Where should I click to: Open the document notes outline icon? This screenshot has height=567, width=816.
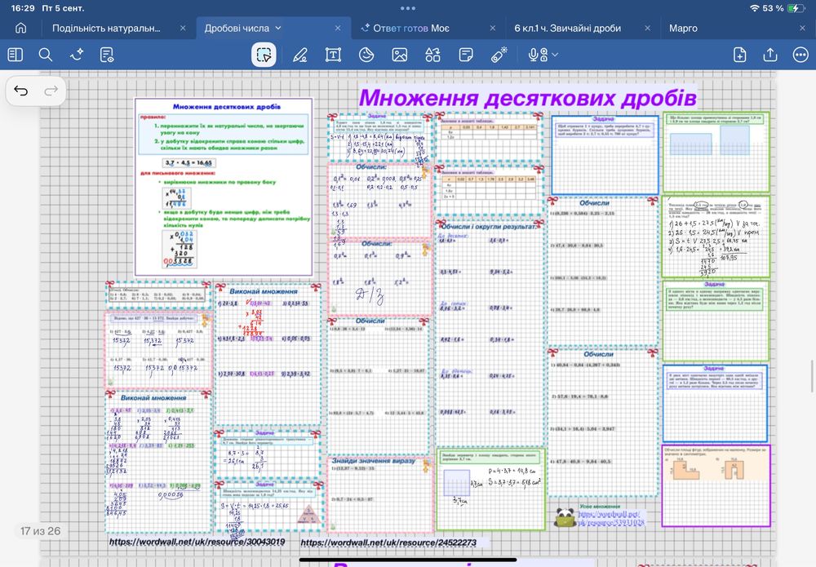[x=107, y=55]
